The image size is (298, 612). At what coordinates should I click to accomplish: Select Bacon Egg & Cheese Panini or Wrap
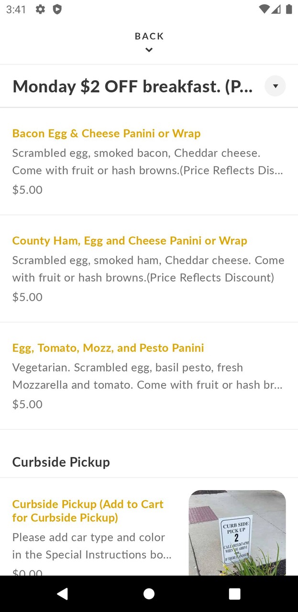coord(106,133)
